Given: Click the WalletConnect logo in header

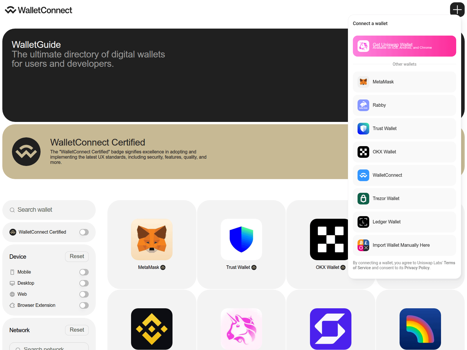Looking at the screenshot, I should point(39,10).
